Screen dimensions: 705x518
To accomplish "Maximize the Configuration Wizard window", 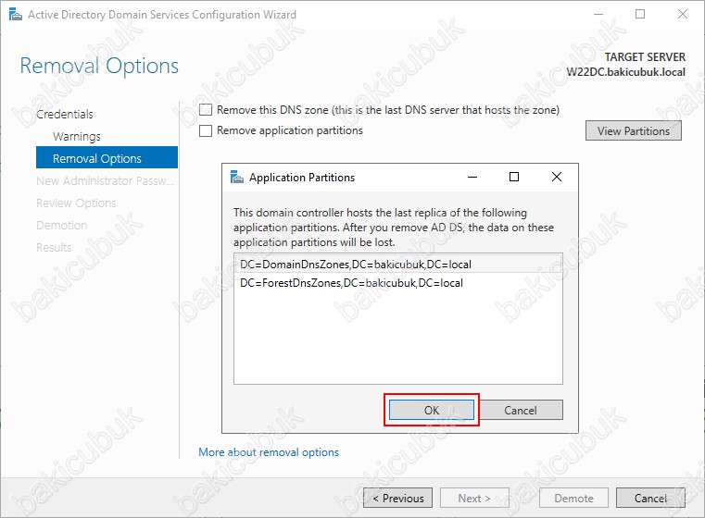I will tap(640, 15).
